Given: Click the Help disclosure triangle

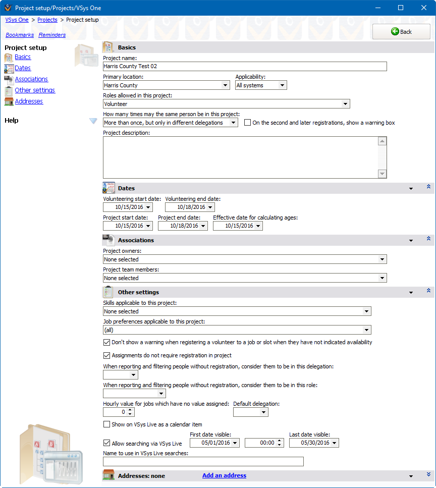Looking at the screenshot, I should [x=93, y=121].
